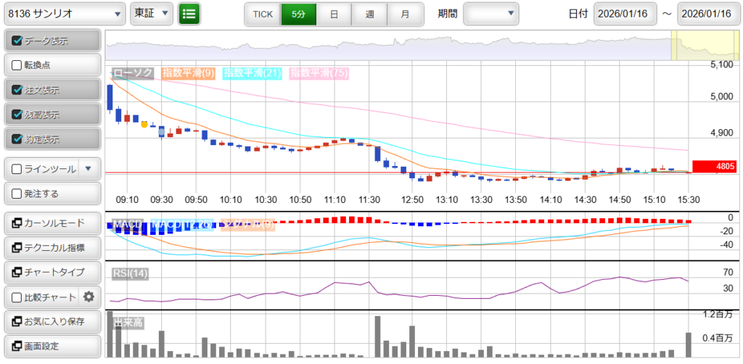Screen dimensions: 743x364
Task: Click the start date field 2026/01/16
Action: (625, 14)
